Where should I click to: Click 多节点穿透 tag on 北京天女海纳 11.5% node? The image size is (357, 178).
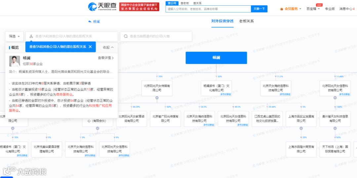285,94
